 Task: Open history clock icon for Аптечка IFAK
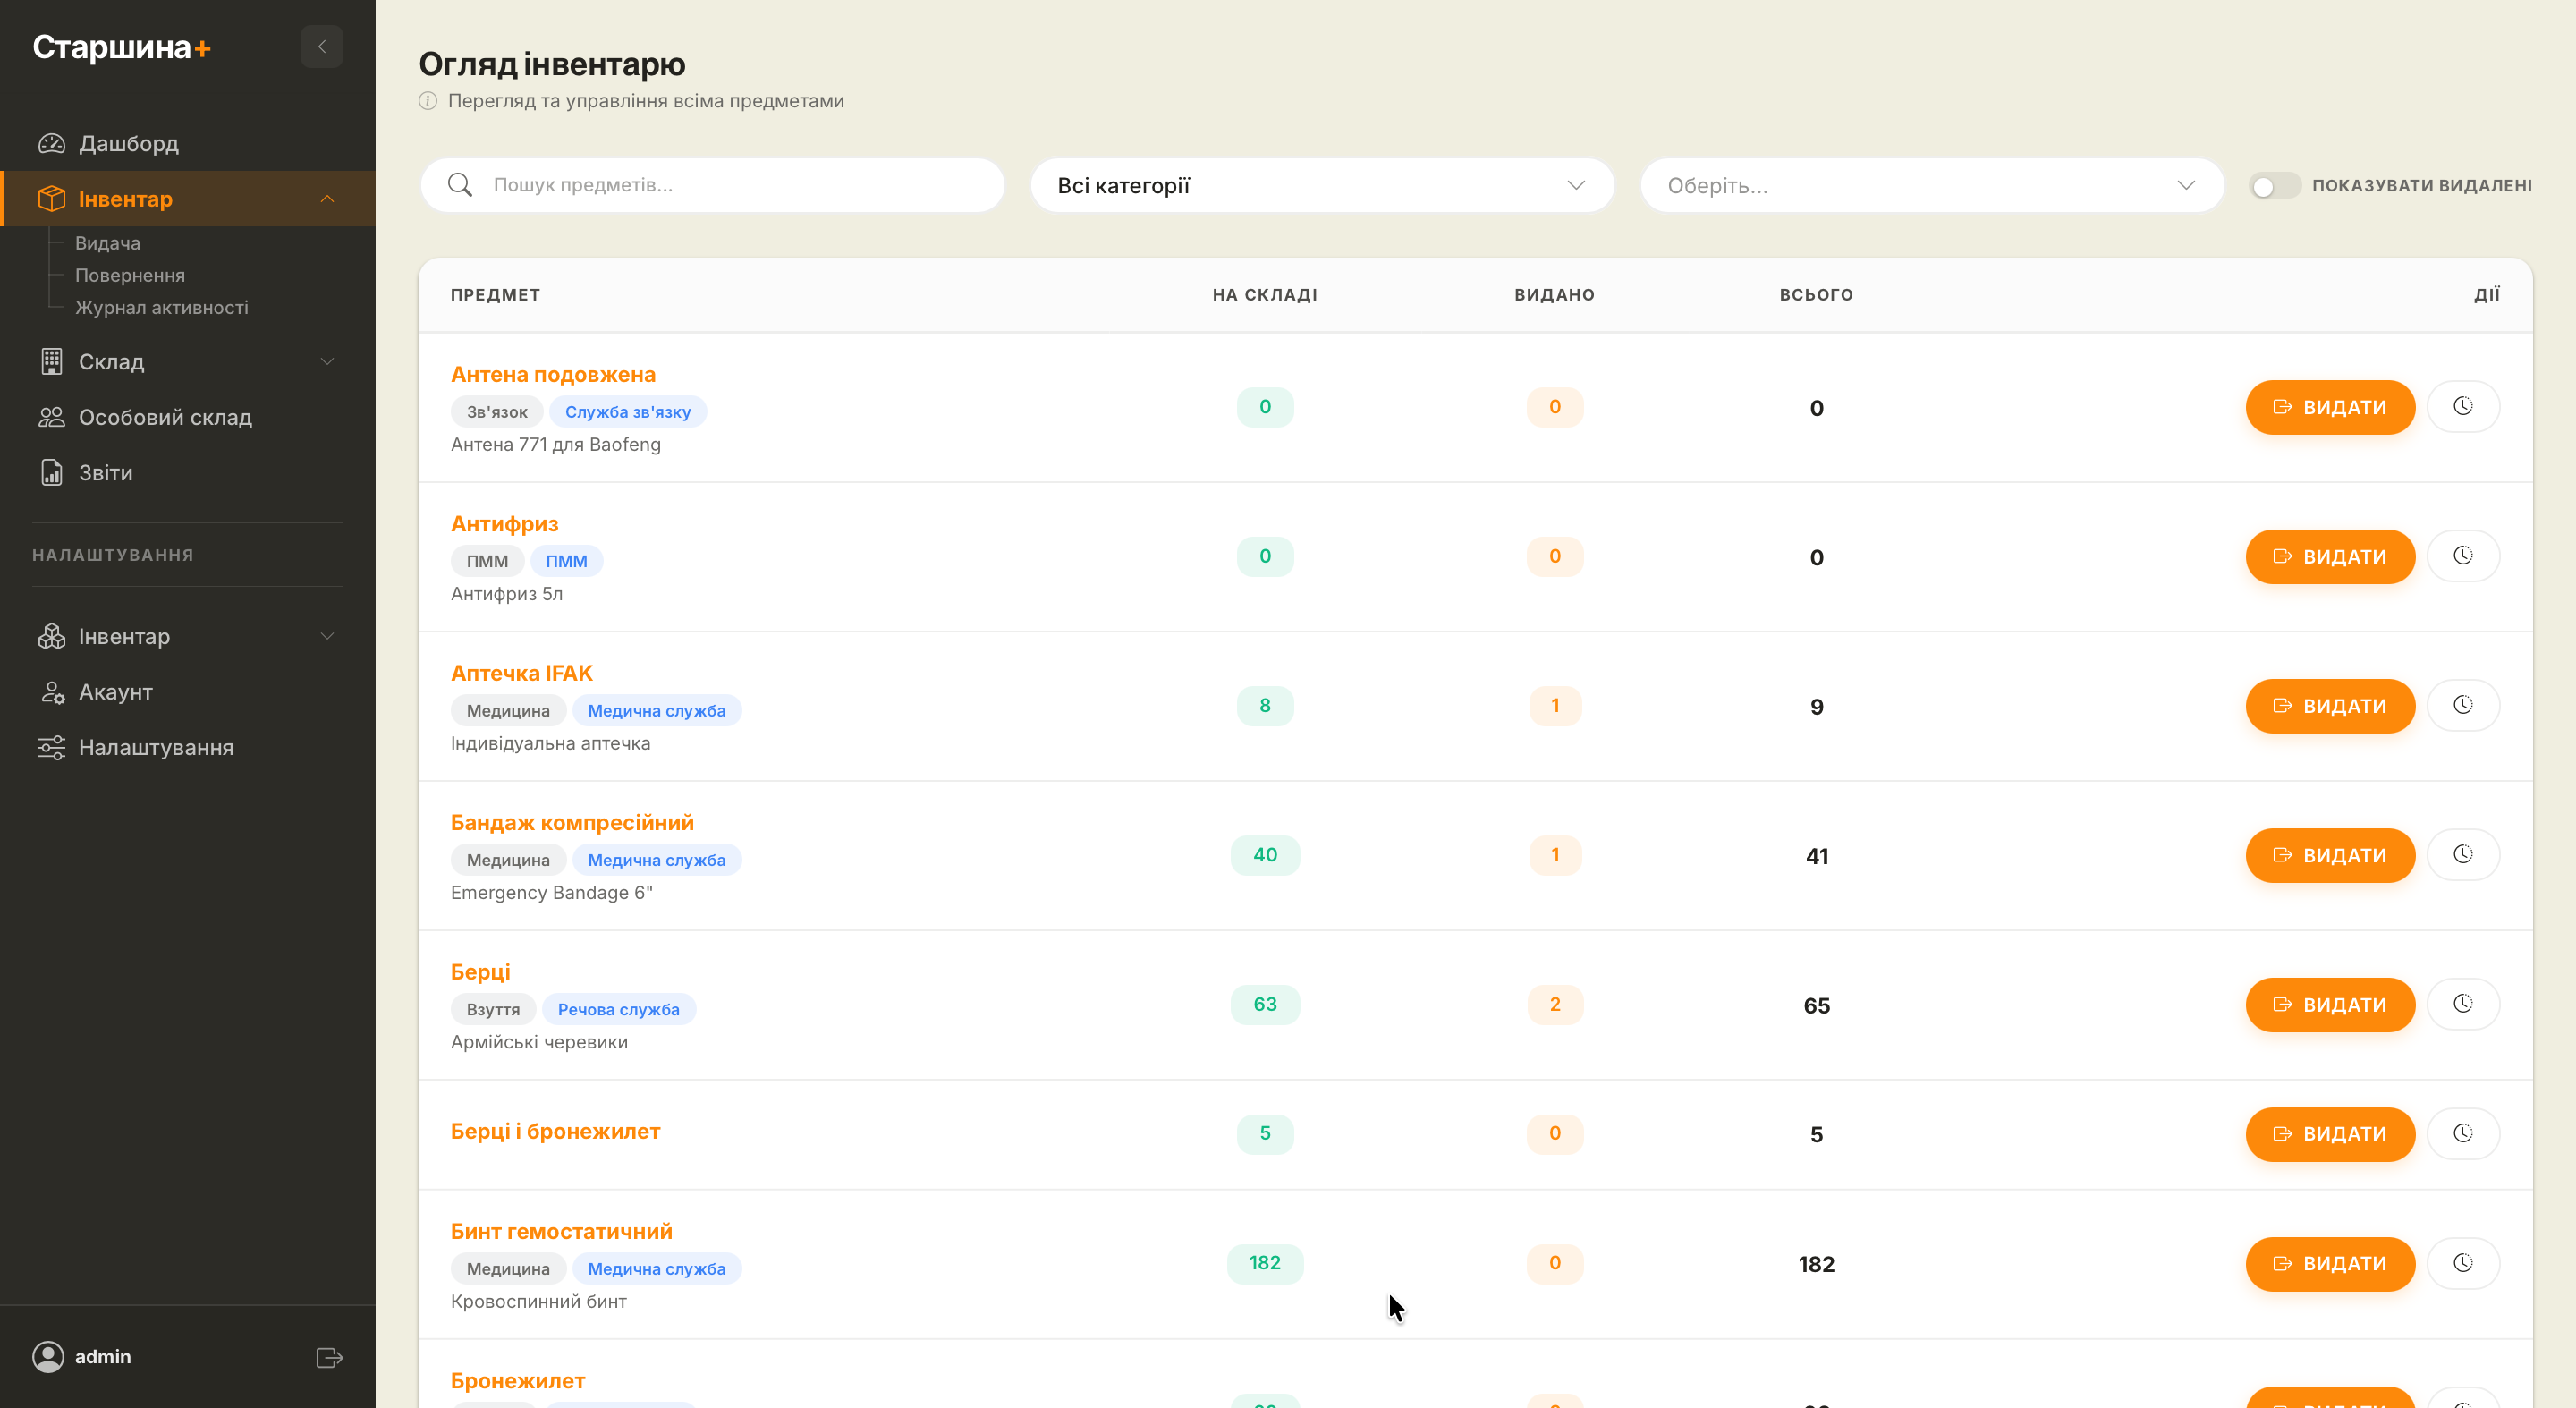(x=2462, y=706)
